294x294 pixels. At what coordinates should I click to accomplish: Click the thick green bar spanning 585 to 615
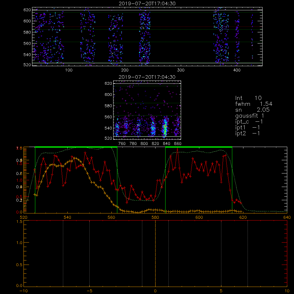199,147
